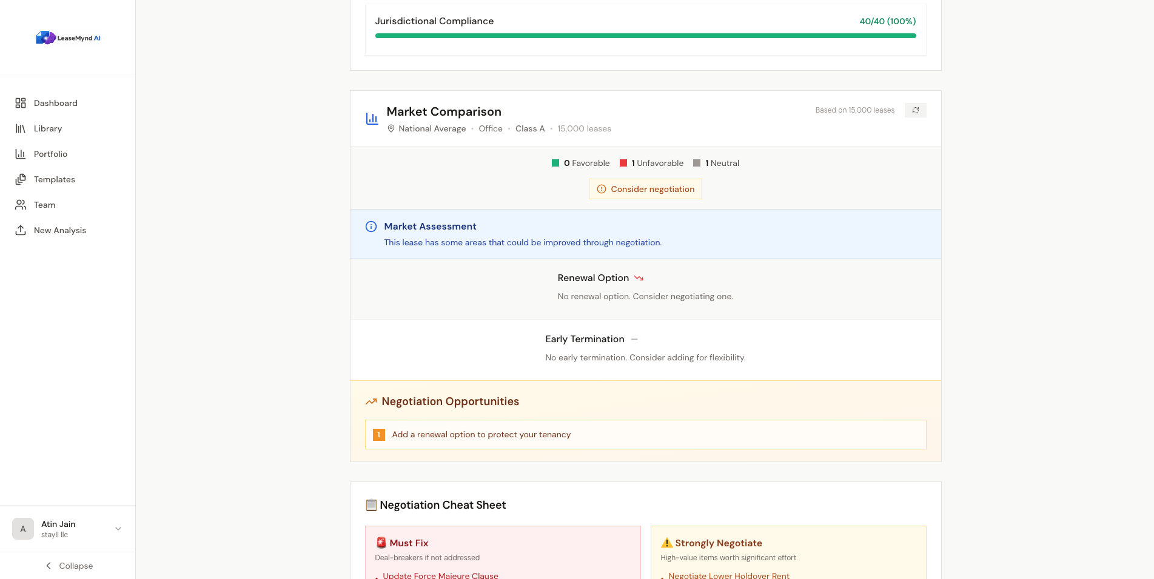The height and width of the screenshot is (579, 1154).
Task: Click the Jurisdictional Compliance progress bar
Action: [x=645, y=36]
